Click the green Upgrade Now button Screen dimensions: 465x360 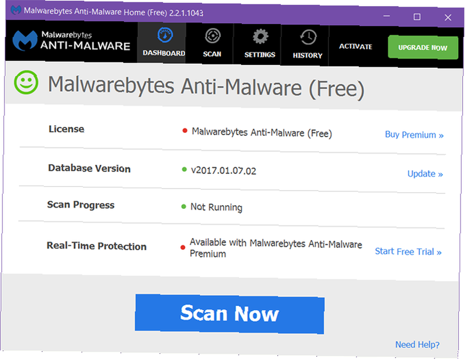(423, 47)
